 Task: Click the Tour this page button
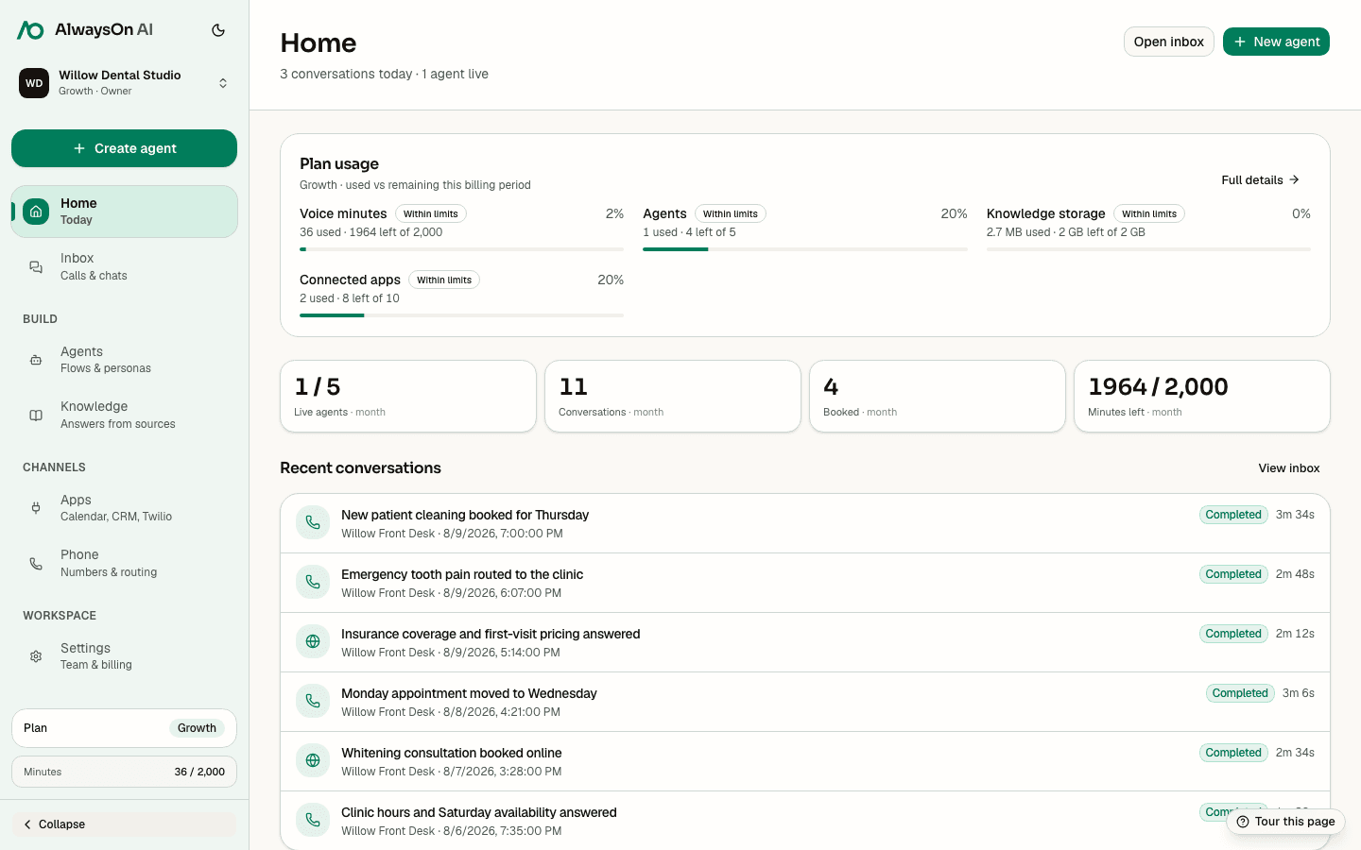coord(1285,822)
